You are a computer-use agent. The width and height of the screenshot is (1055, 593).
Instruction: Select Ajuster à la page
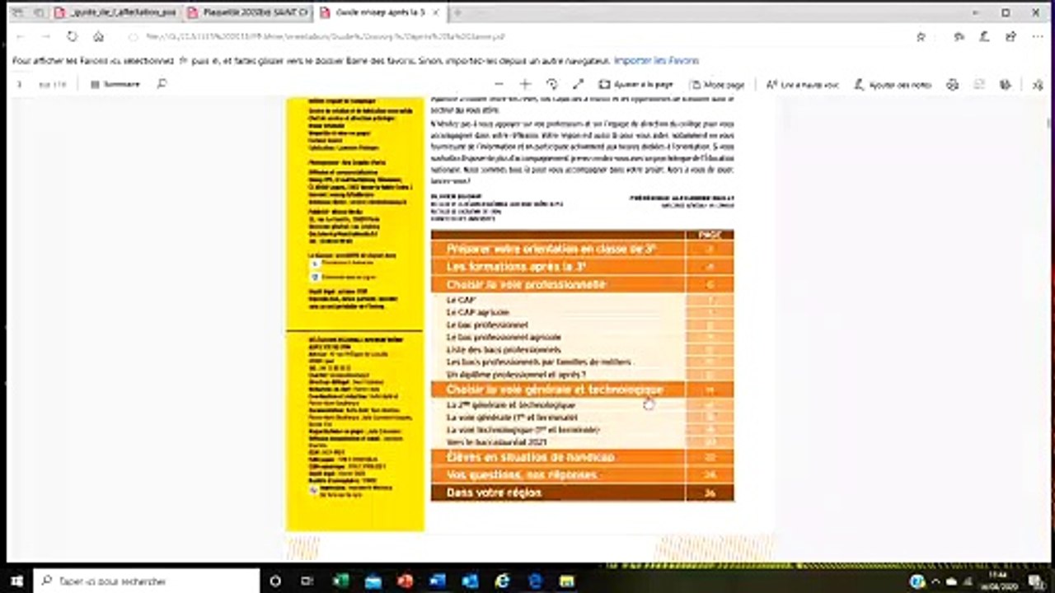[635, 84]
